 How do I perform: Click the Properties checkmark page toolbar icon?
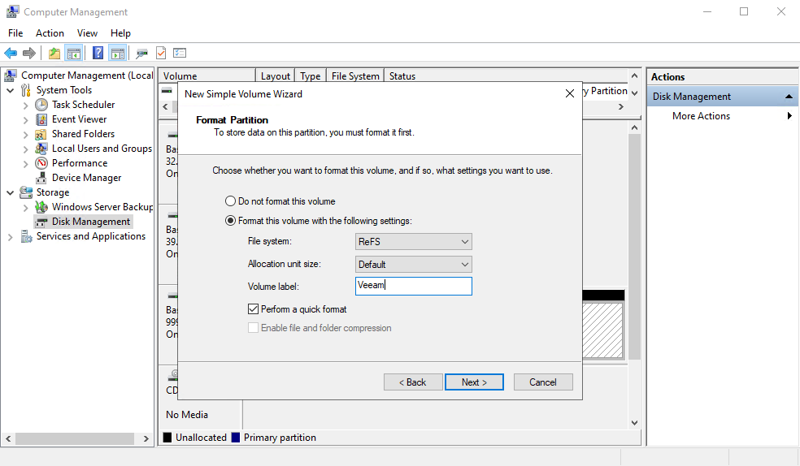161,53
